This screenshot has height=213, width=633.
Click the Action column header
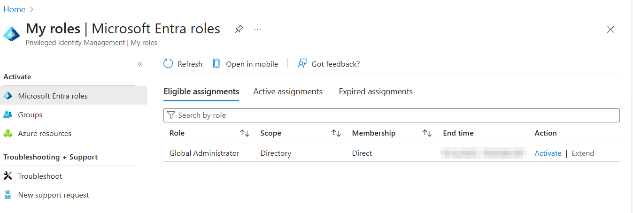[x=546, y=133]
